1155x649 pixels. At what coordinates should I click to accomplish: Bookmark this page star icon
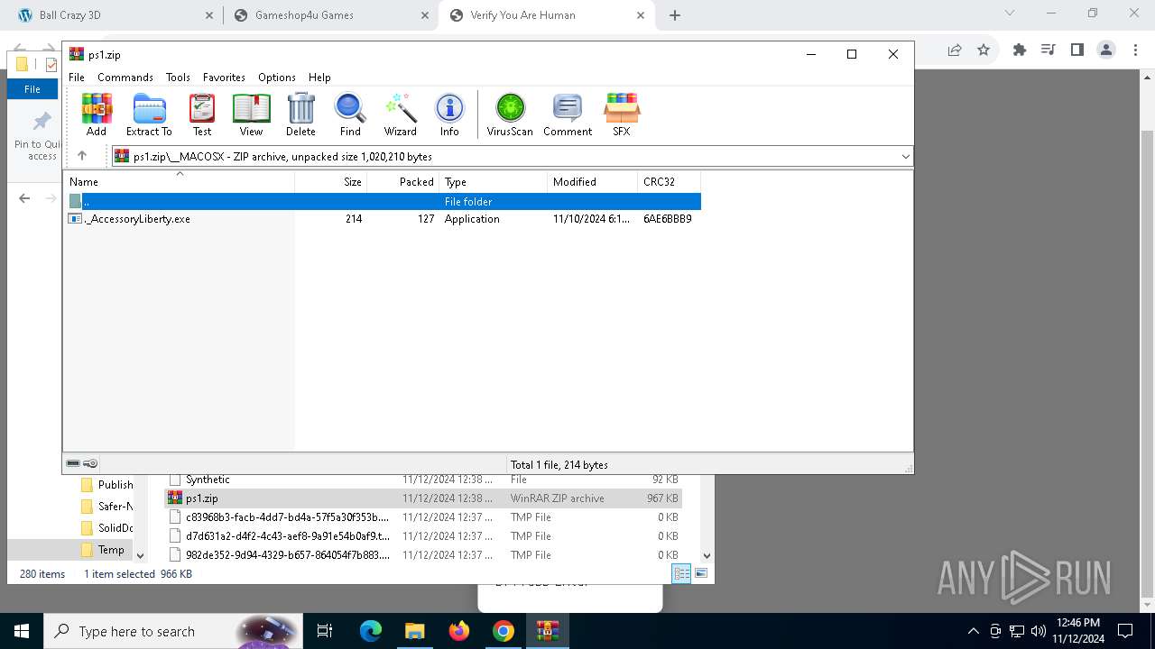(984, 50)
